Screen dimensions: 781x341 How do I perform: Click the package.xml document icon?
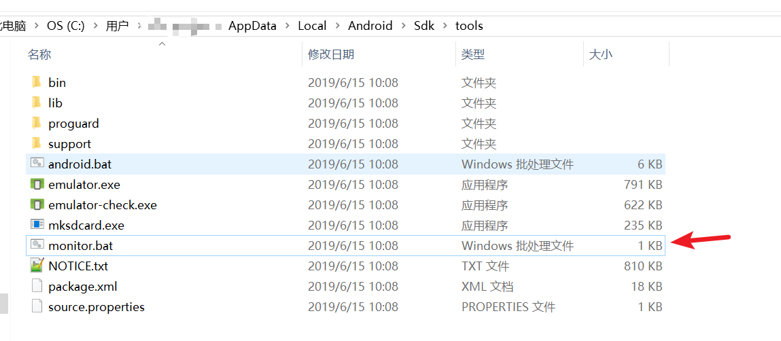coord(37,286)
